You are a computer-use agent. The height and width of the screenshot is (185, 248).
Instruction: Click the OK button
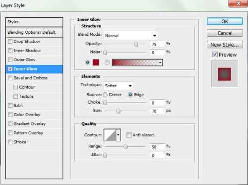coord(225,21)
